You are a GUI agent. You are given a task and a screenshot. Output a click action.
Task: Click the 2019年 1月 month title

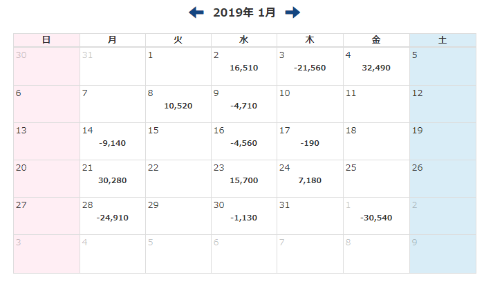244,12
